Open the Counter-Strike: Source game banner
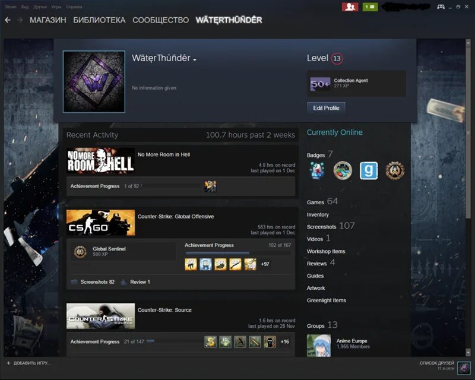Image resolution: width=475 pixels, height=380 pixels. point(100,316)
